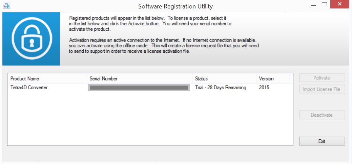Click the Import License File button
The image size is (352, 164).
[x=322, y=89]
